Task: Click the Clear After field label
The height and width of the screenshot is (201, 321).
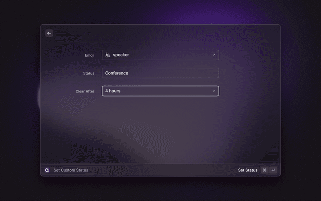Action: click(x=85, y=91)
